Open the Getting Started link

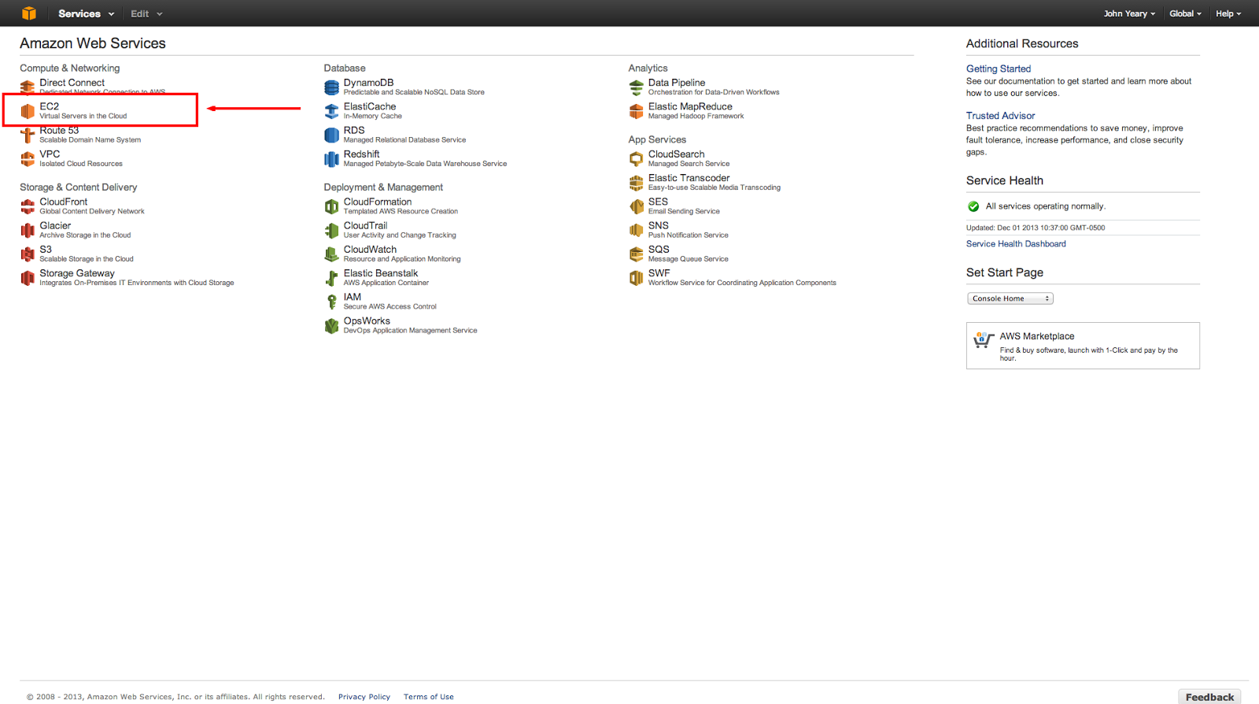999,69
